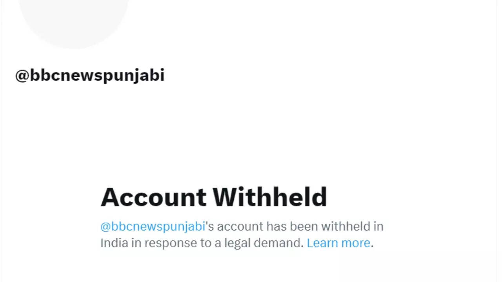Click the at-sign of the blue mention

105,227
